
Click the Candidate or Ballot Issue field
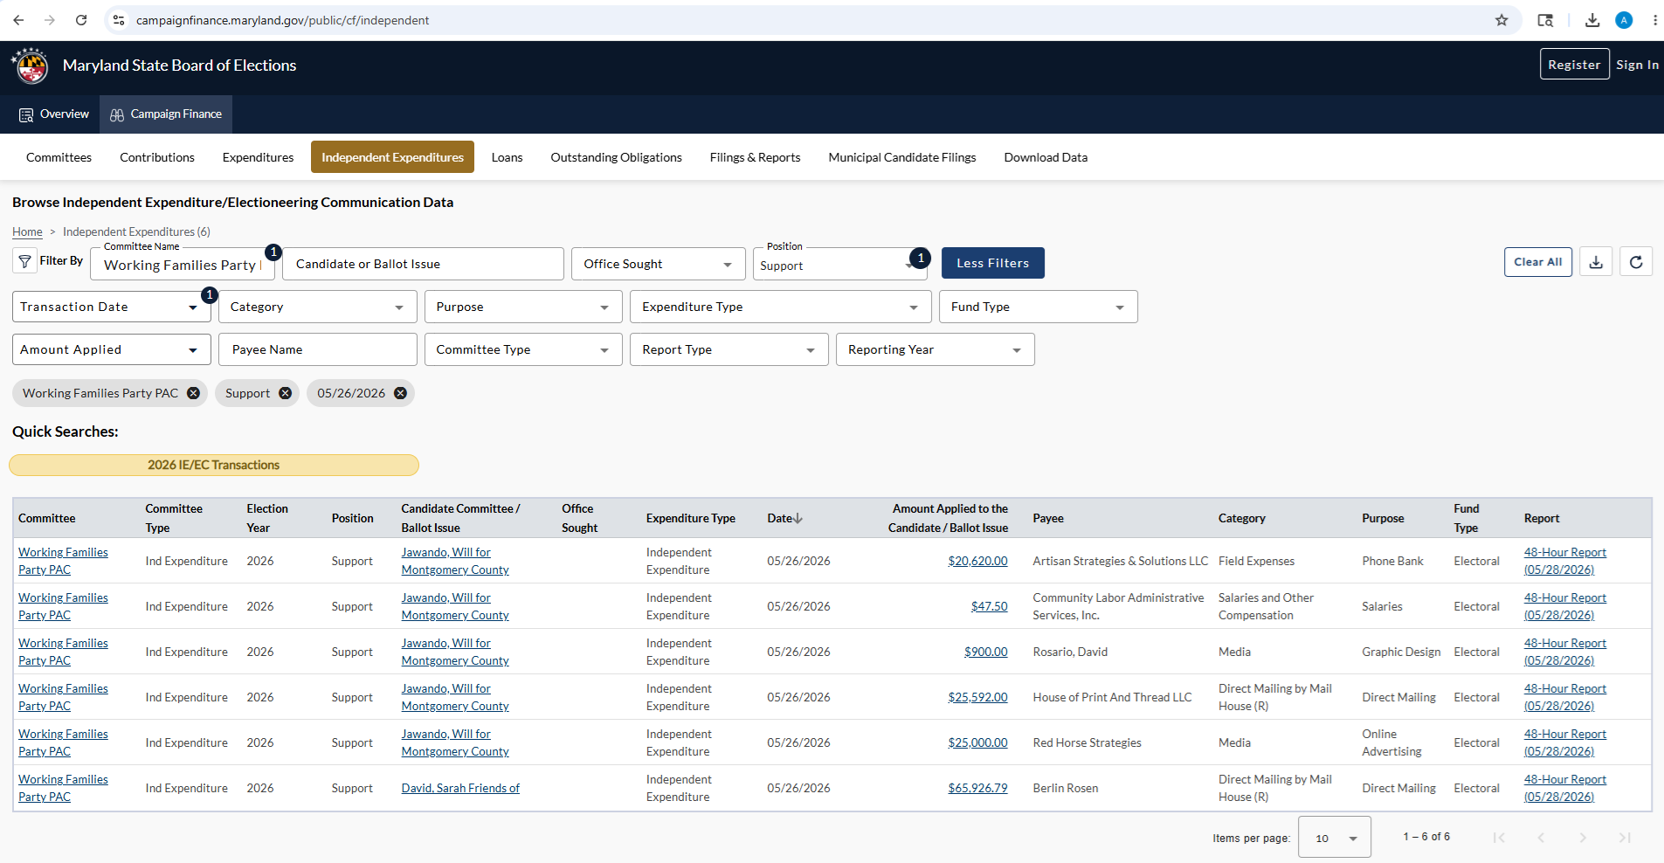coord(423,264)
